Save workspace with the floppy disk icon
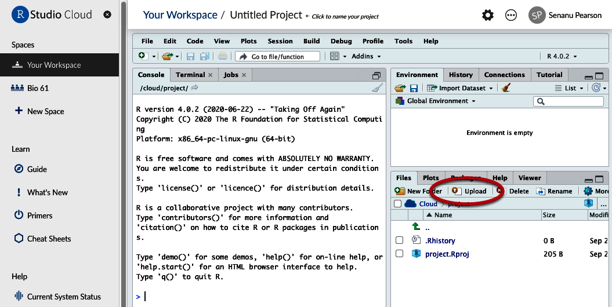 414,89
